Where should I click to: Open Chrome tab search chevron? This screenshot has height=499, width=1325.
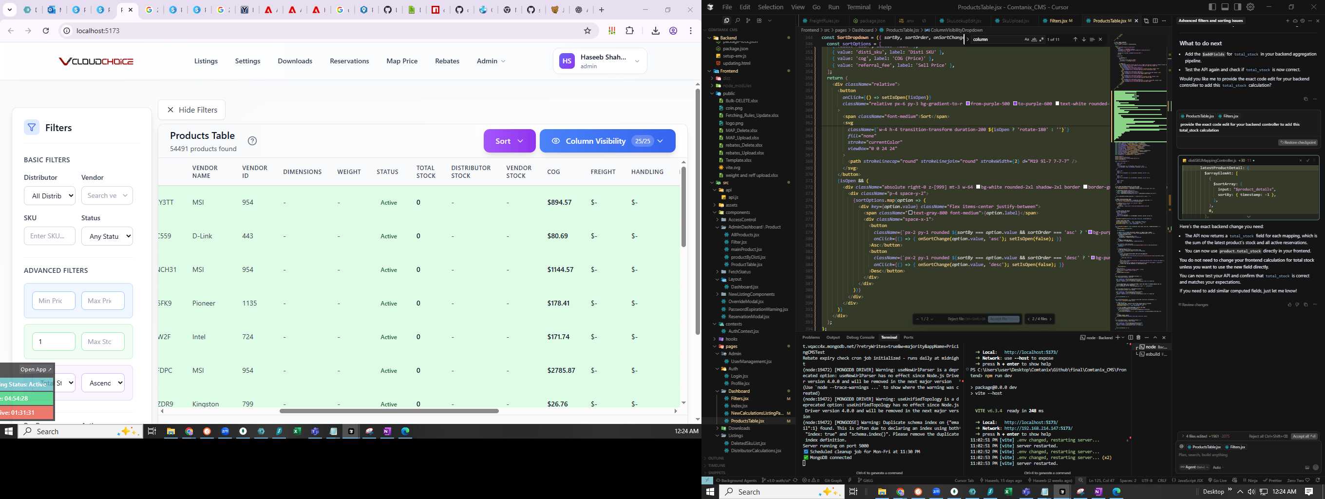[x=10, y=10]
